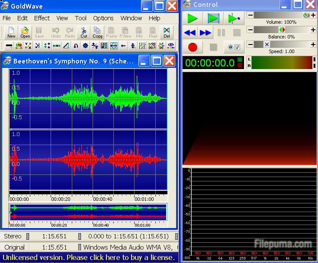The height and width of the screenshot is (263, 318).
Task: Decrease volume with the minus button
Action: tap(250, 16)
